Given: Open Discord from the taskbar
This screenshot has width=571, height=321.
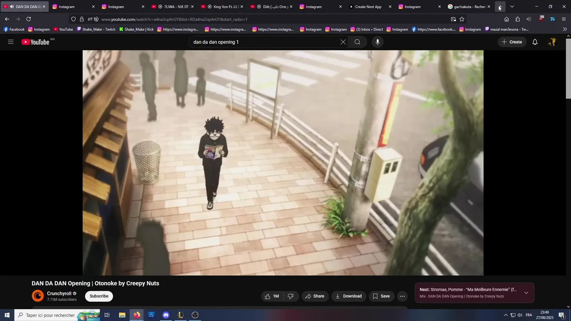Looking at the screenshot, I should 166,315.
